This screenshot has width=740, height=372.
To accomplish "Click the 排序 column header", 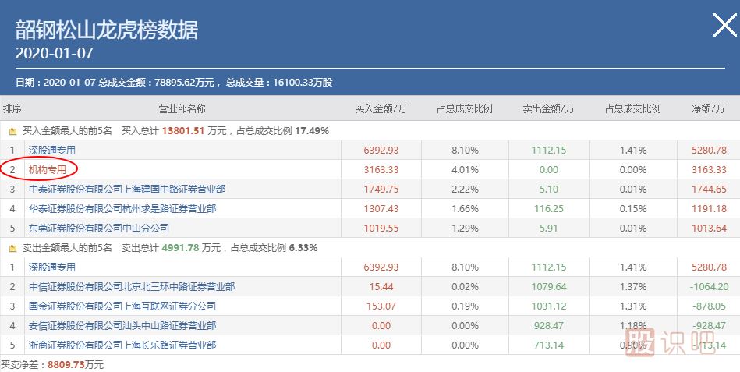I will (x=12, y=108).
